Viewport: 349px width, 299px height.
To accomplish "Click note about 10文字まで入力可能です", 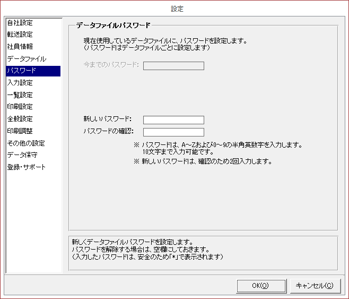I will coord(178,152).
